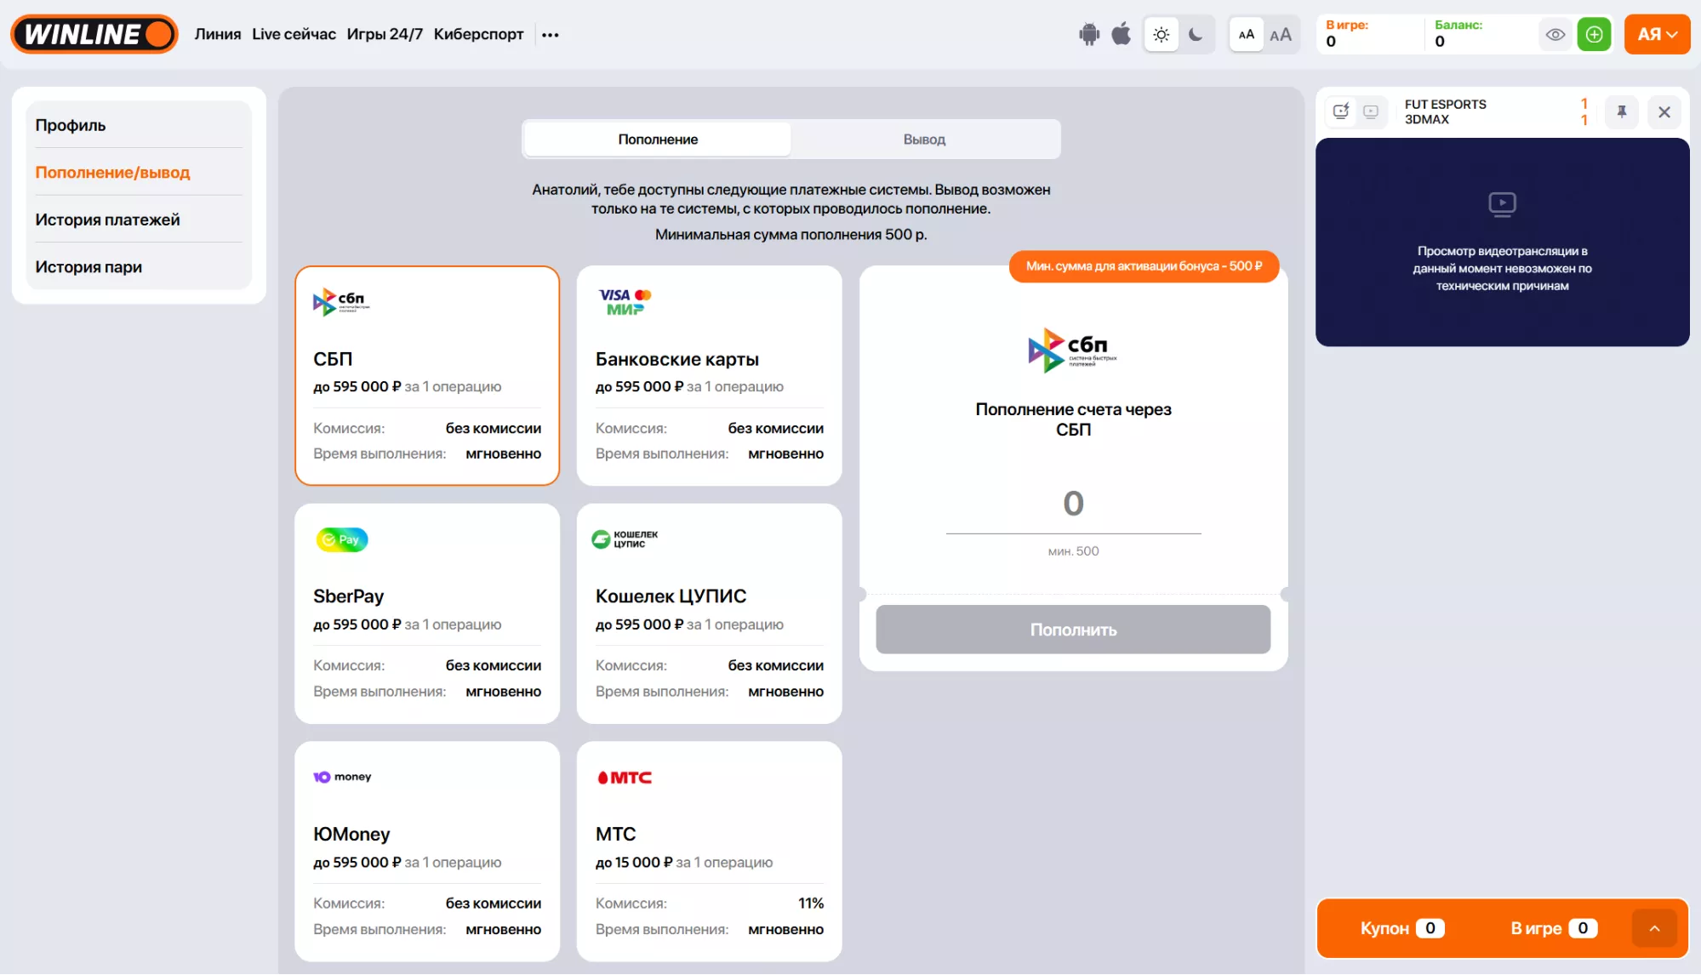The height and width of the screenshot is (975, 1701).
Task: Pin the FUT ESPORTS match widget
Action: click(1621, 112)
